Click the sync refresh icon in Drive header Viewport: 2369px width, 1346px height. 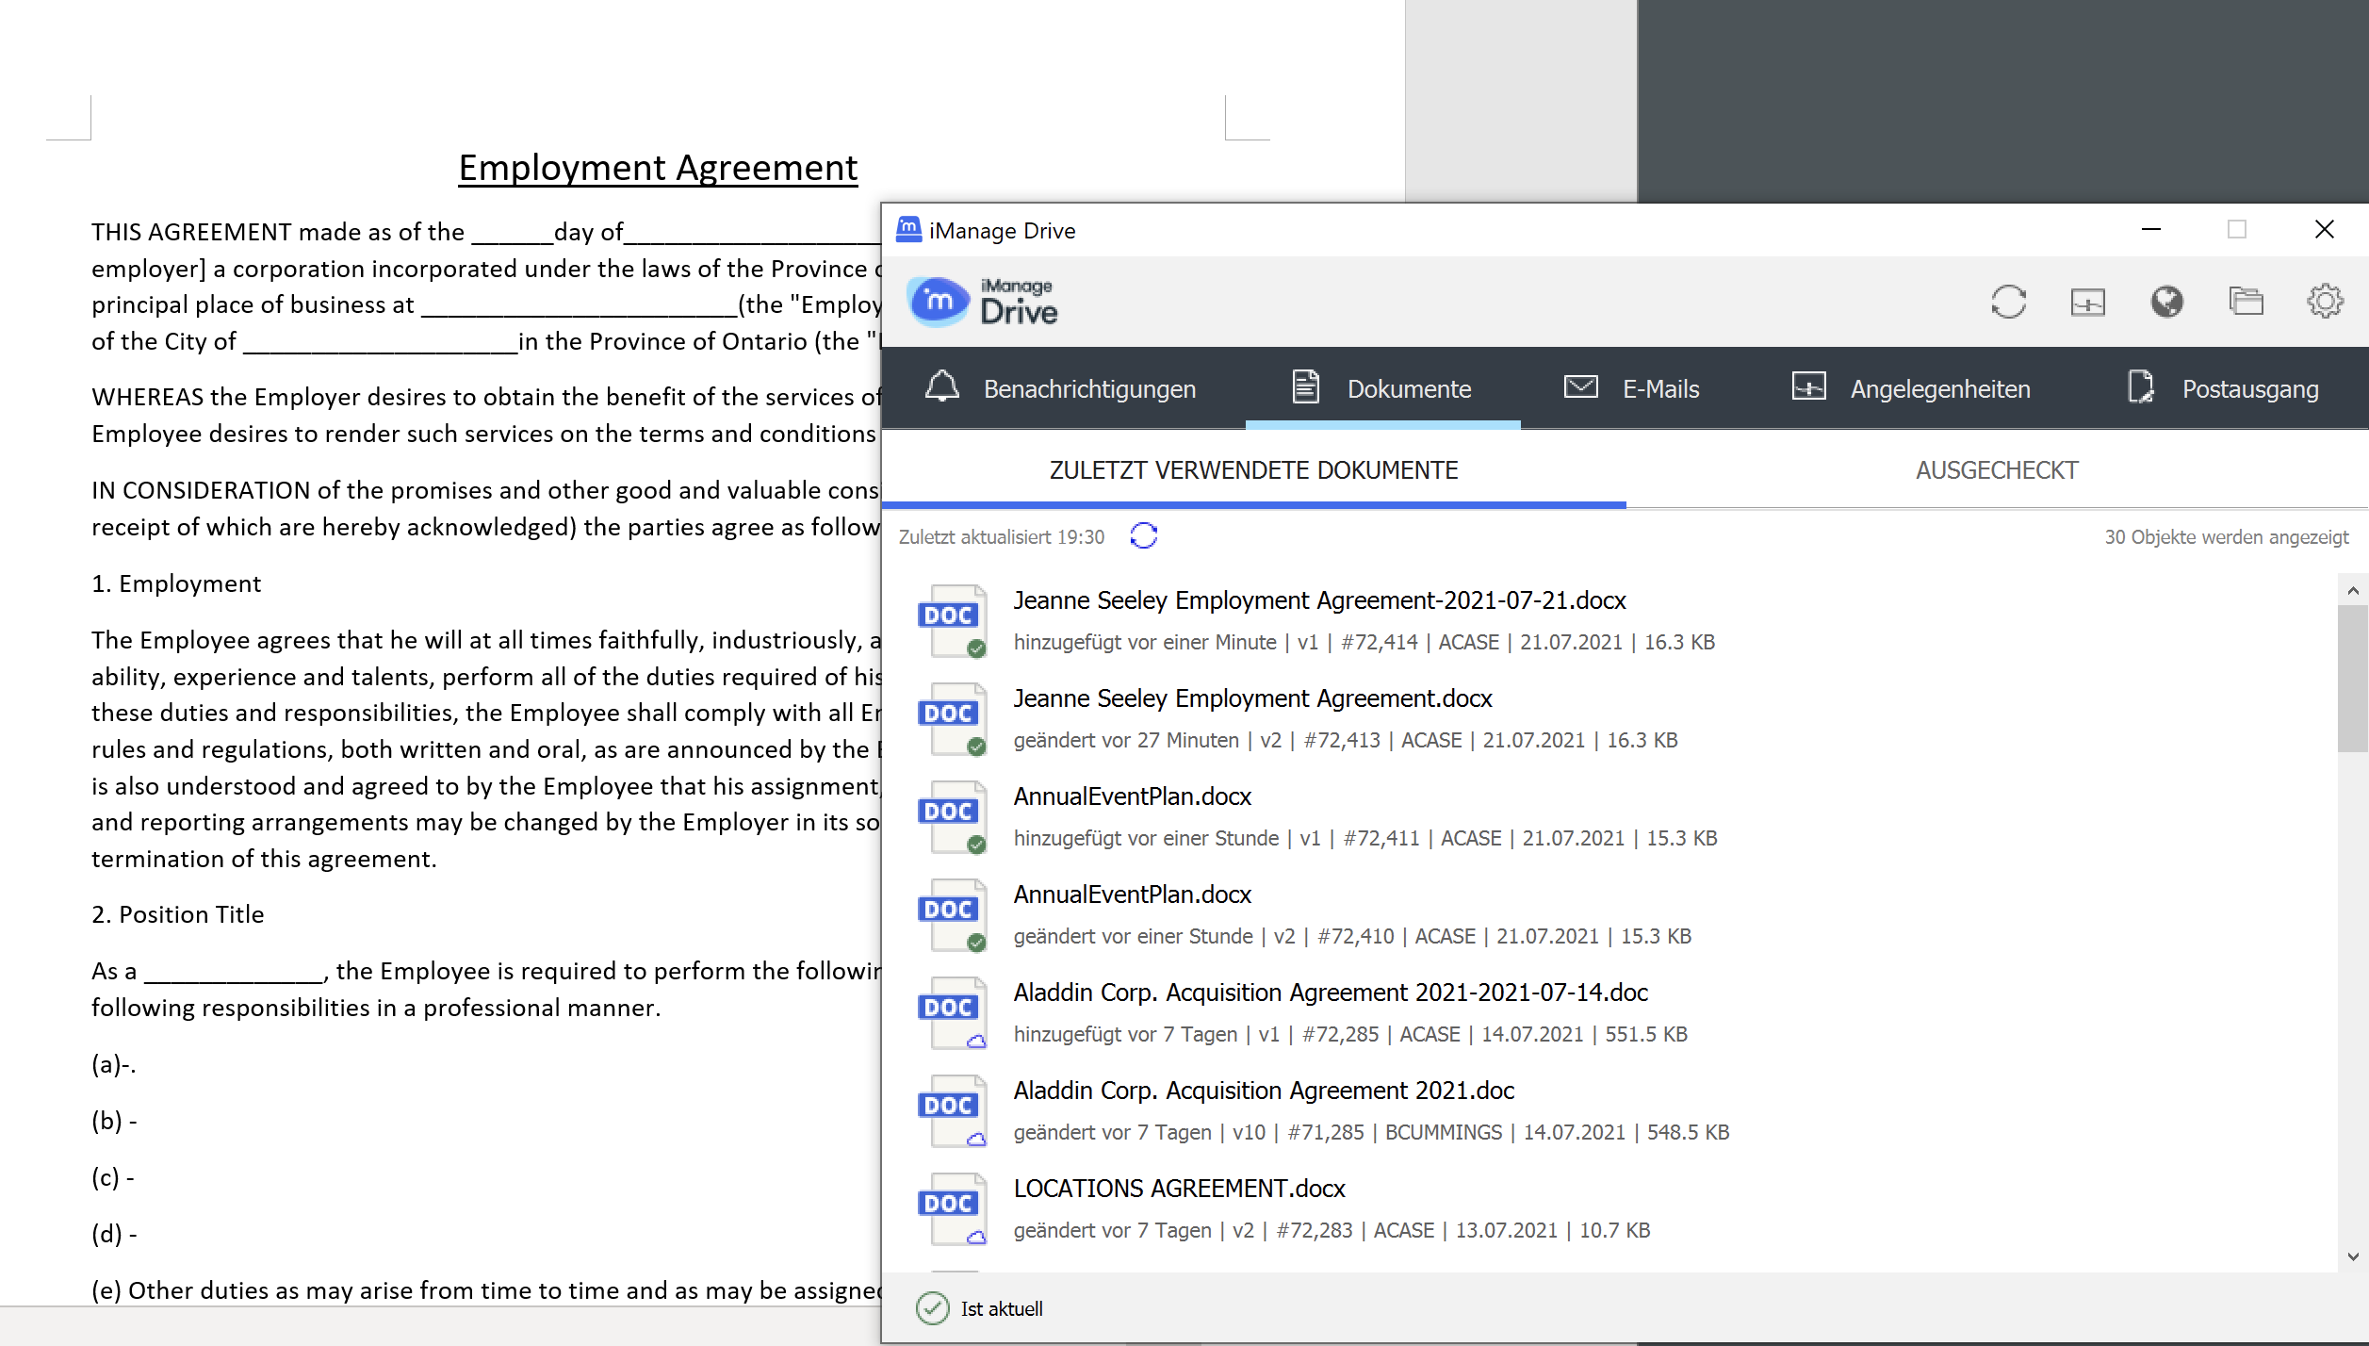click(2008, 302)
